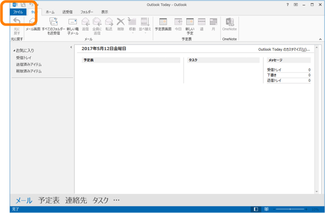Go to 連絡先 in bottom navigation
This screenshot has height=213, width=325.
(x=76, y=200)
